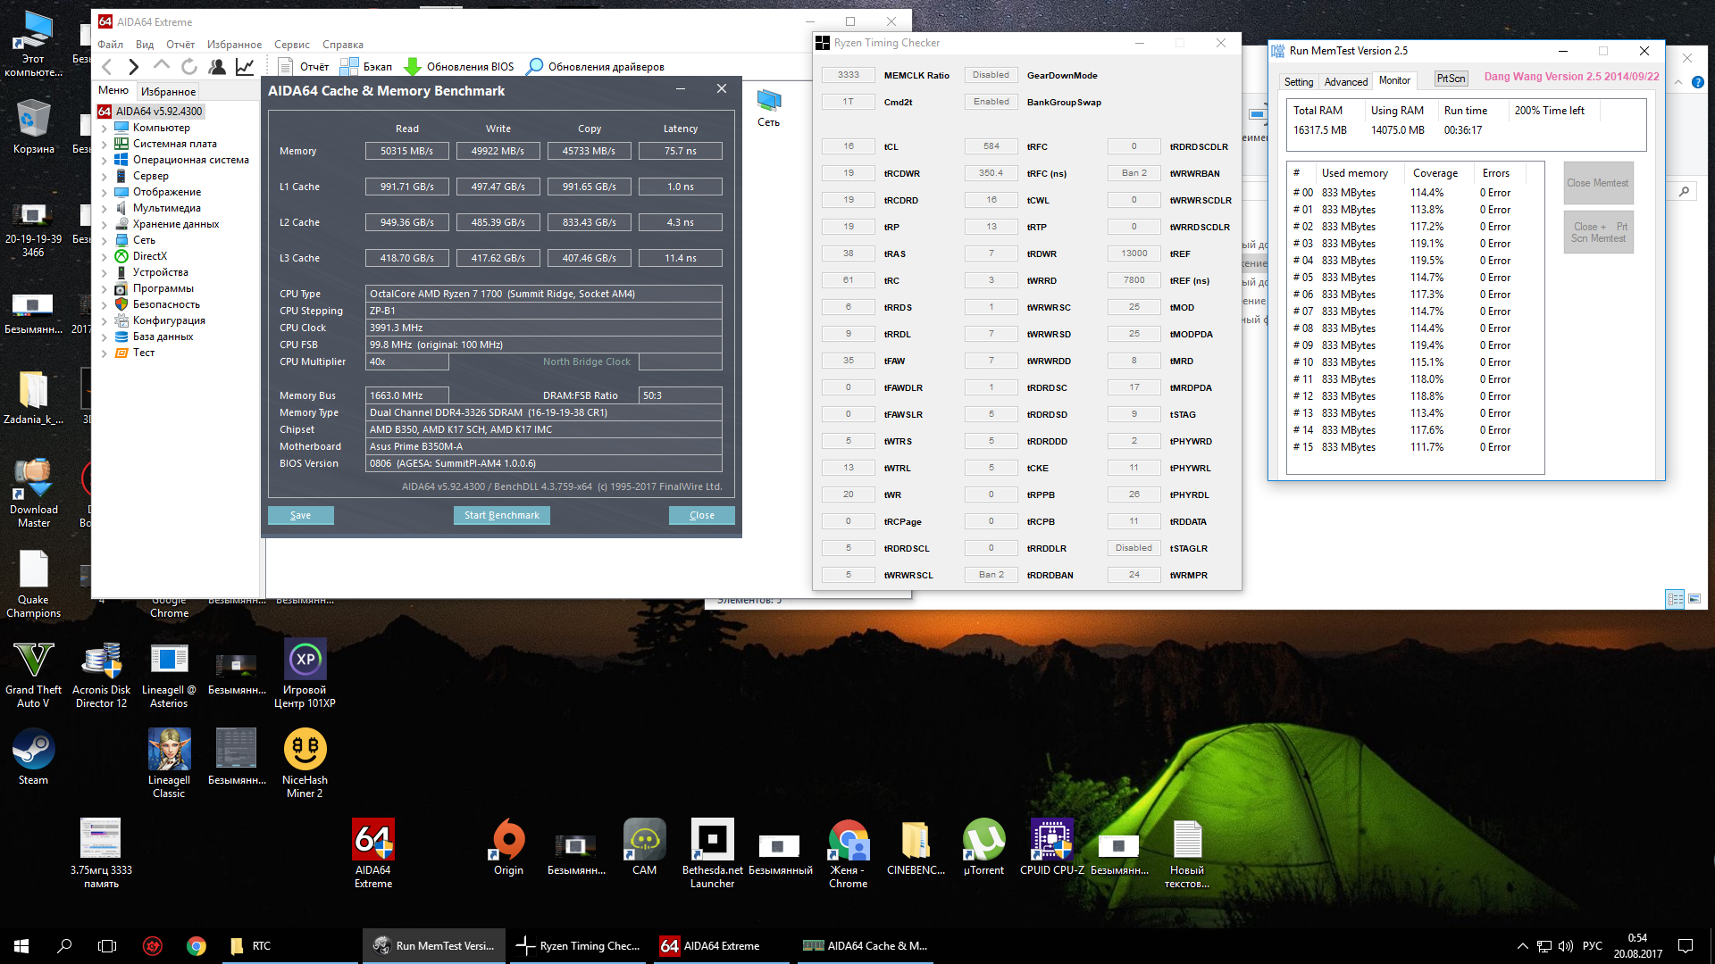
Task: Expand the Системная плата tree node
Action: coord(105,145)
